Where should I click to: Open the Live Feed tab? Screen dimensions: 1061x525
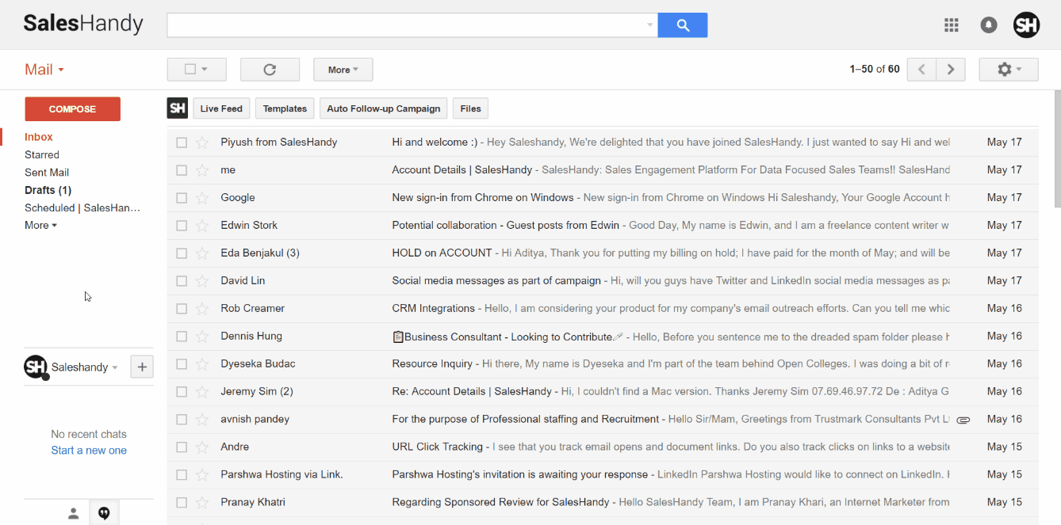point(221,108)
